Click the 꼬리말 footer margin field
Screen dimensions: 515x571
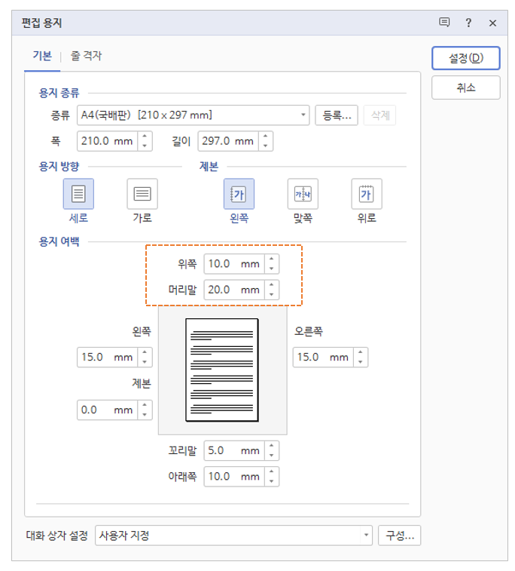click(x=234, y=451)
